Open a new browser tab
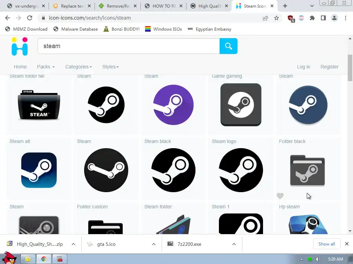The width and height of the screenshot is (353, 264). coord(285,6)
